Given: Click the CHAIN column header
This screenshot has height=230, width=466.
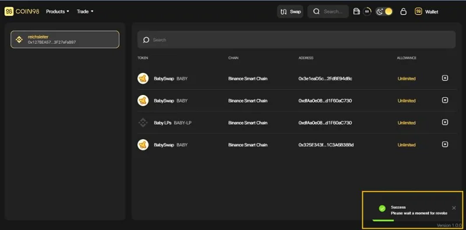Looking at the screenshot, I should pyautogui.click(x=234, y=58).
